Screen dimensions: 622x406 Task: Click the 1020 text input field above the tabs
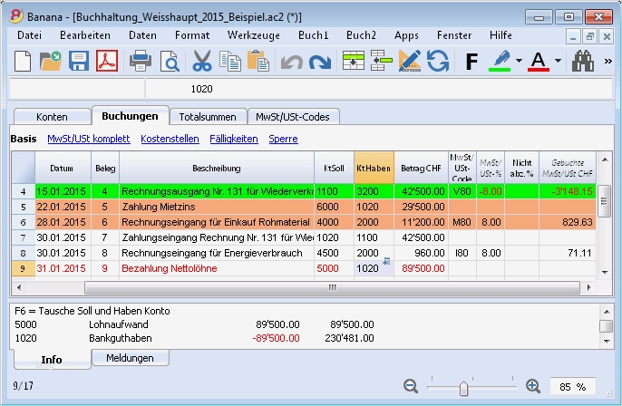379,89
